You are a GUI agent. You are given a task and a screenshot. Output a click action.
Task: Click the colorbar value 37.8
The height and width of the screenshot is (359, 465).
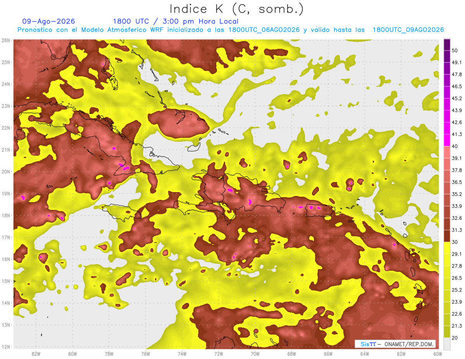pos(456,170)
